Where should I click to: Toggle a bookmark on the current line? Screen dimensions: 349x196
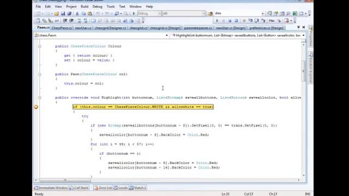93,21
